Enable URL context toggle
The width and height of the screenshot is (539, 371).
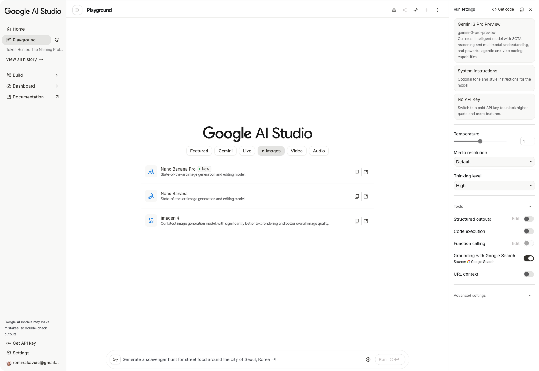[x=528, y=274]
